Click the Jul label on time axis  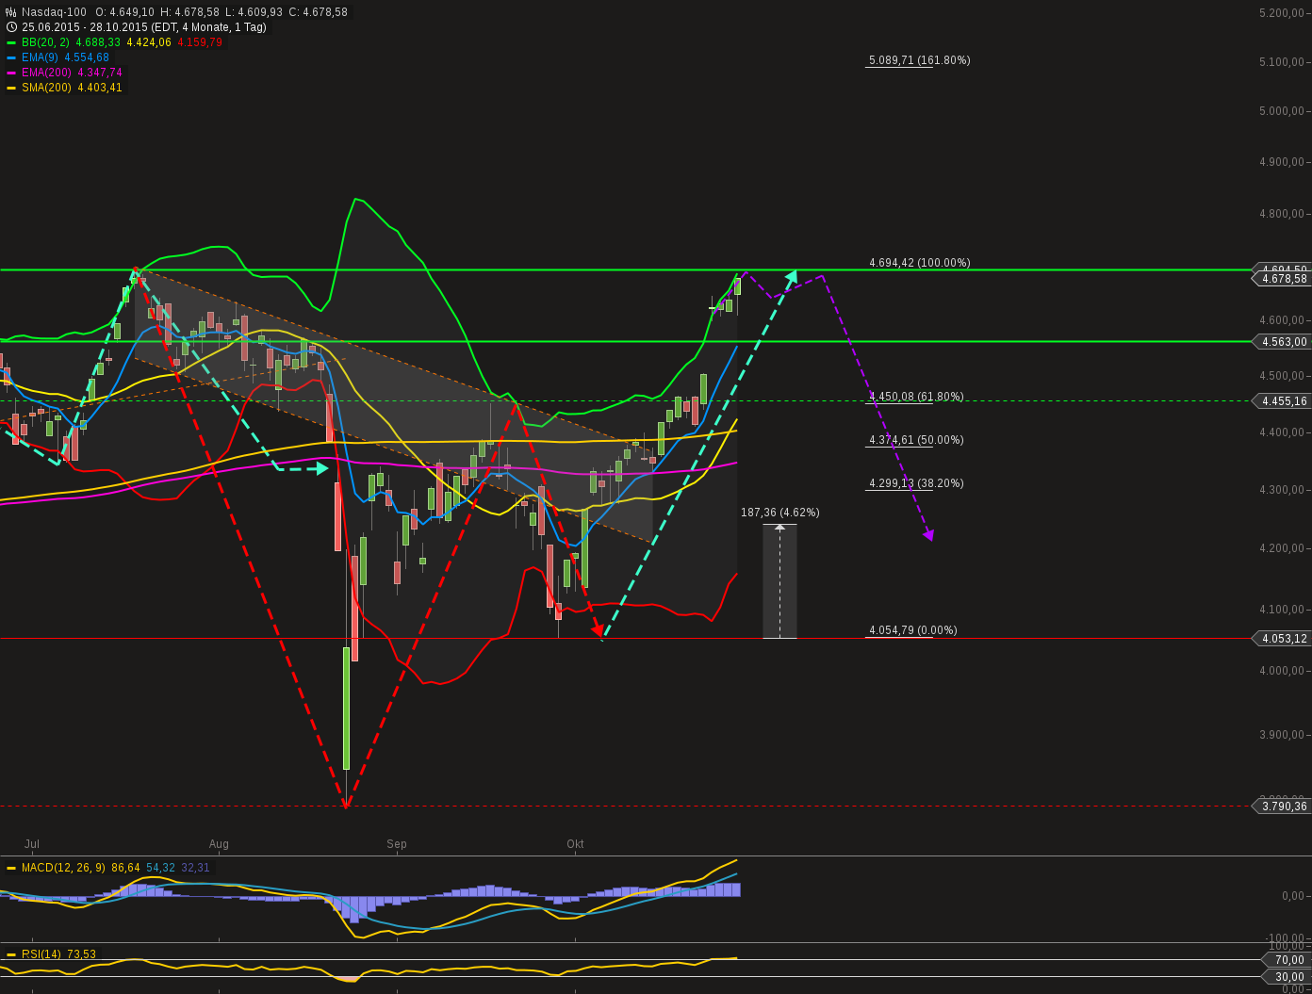point(32,844)
